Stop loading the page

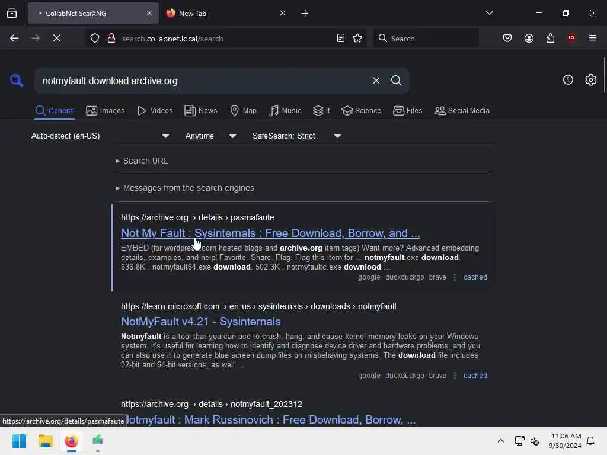[x=57, y=38]
